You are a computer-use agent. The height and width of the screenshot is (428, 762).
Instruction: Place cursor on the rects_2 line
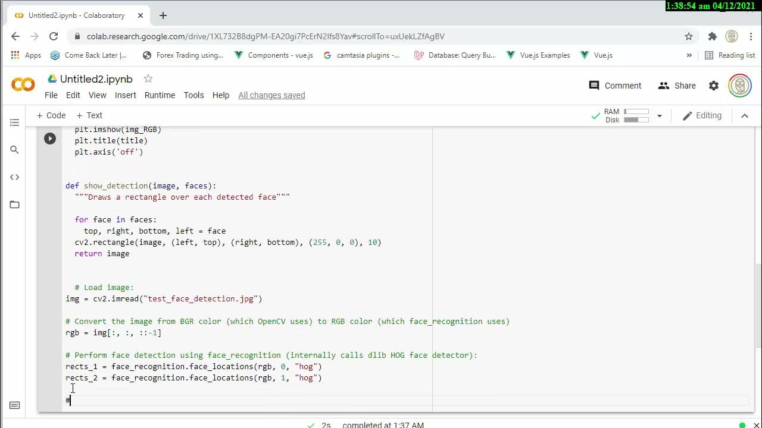(x=193, y=377)
